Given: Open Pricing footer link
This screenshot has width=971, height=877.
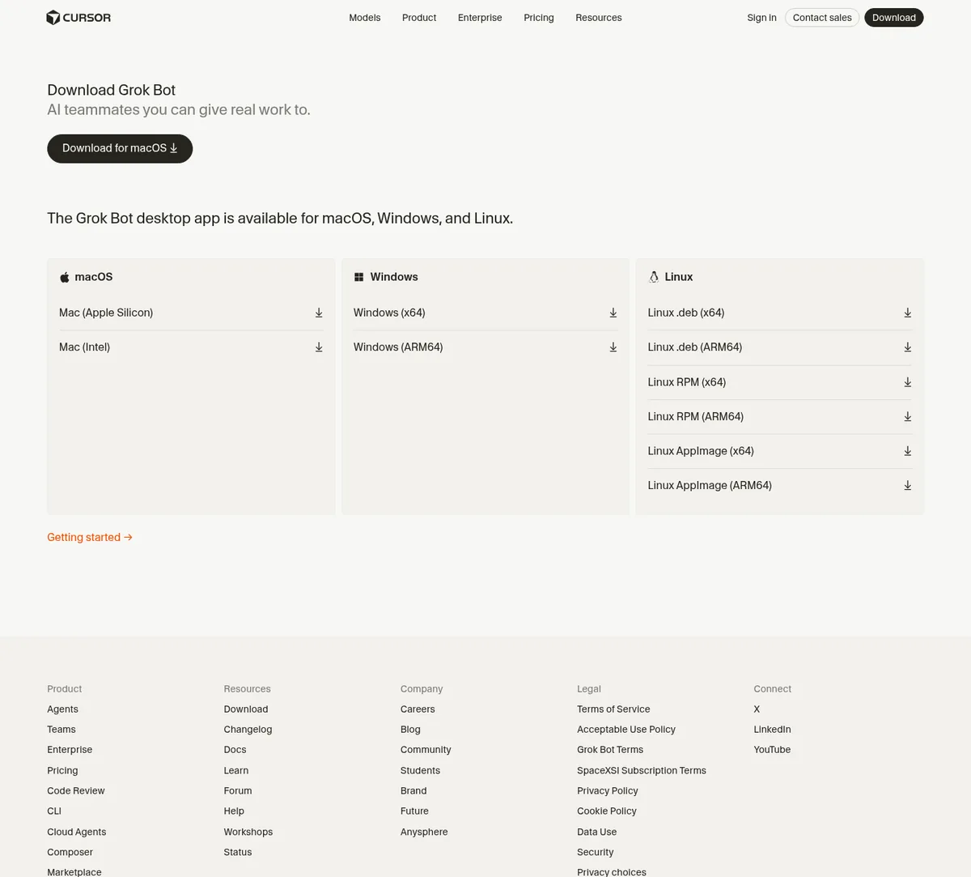Looking at the screenshot, I should tap(62, 771).
